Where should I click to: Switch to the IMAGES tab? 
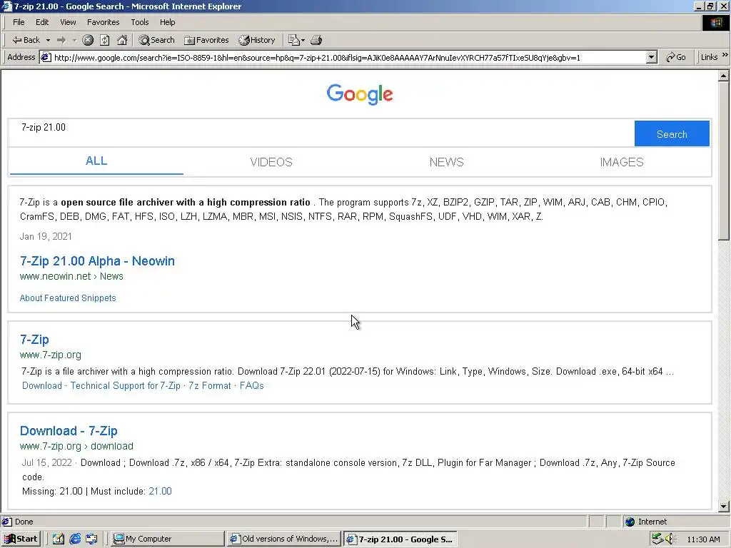[622, 162]
